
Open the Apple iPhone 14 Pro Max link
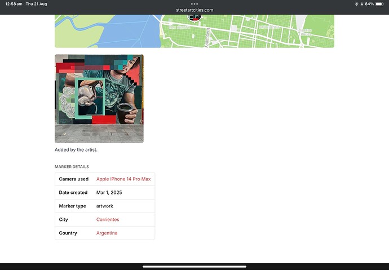[x=123, y=179]
